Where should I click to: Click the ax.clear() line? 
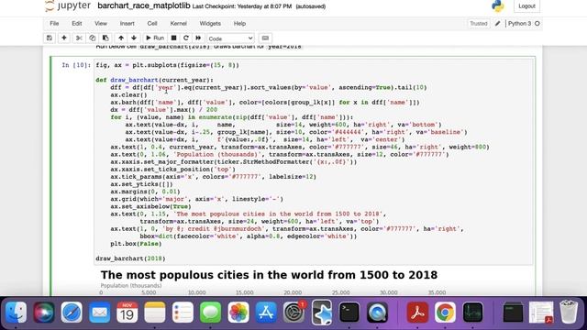(128, 95)
